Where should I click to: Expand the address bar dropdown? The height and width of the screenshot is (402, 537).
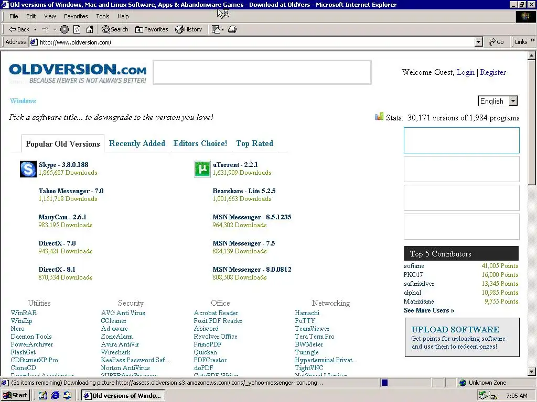click(x=479, y=42)
